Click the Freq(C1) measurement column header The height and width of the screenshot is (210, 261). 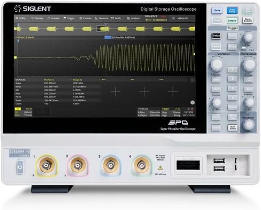[x=78, y=80]
